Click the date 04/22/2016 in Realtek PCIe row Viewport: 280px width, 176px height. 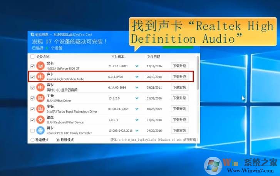click(154, 131)
